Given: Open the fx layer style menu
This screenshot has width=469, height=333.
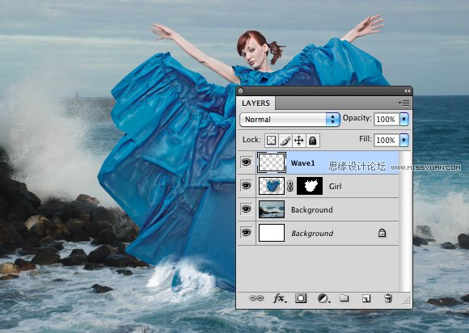Looking at the screenshot, I should 279,298.
